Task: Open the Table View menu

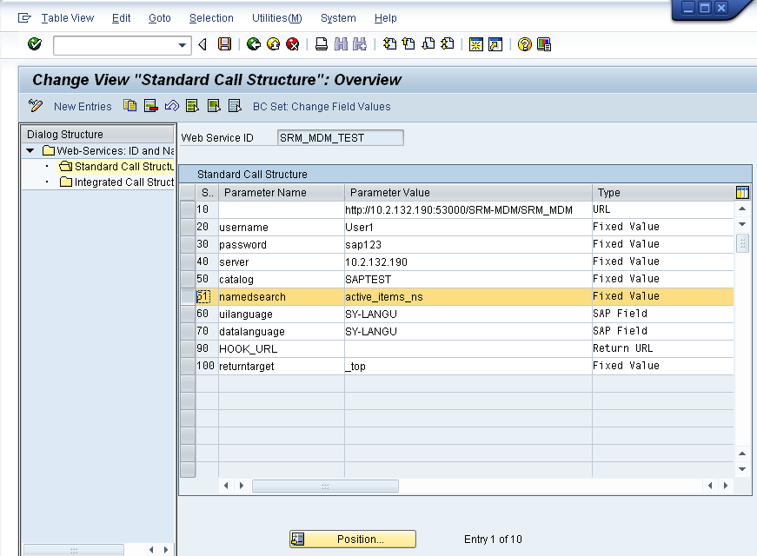Action: (68, 18)
